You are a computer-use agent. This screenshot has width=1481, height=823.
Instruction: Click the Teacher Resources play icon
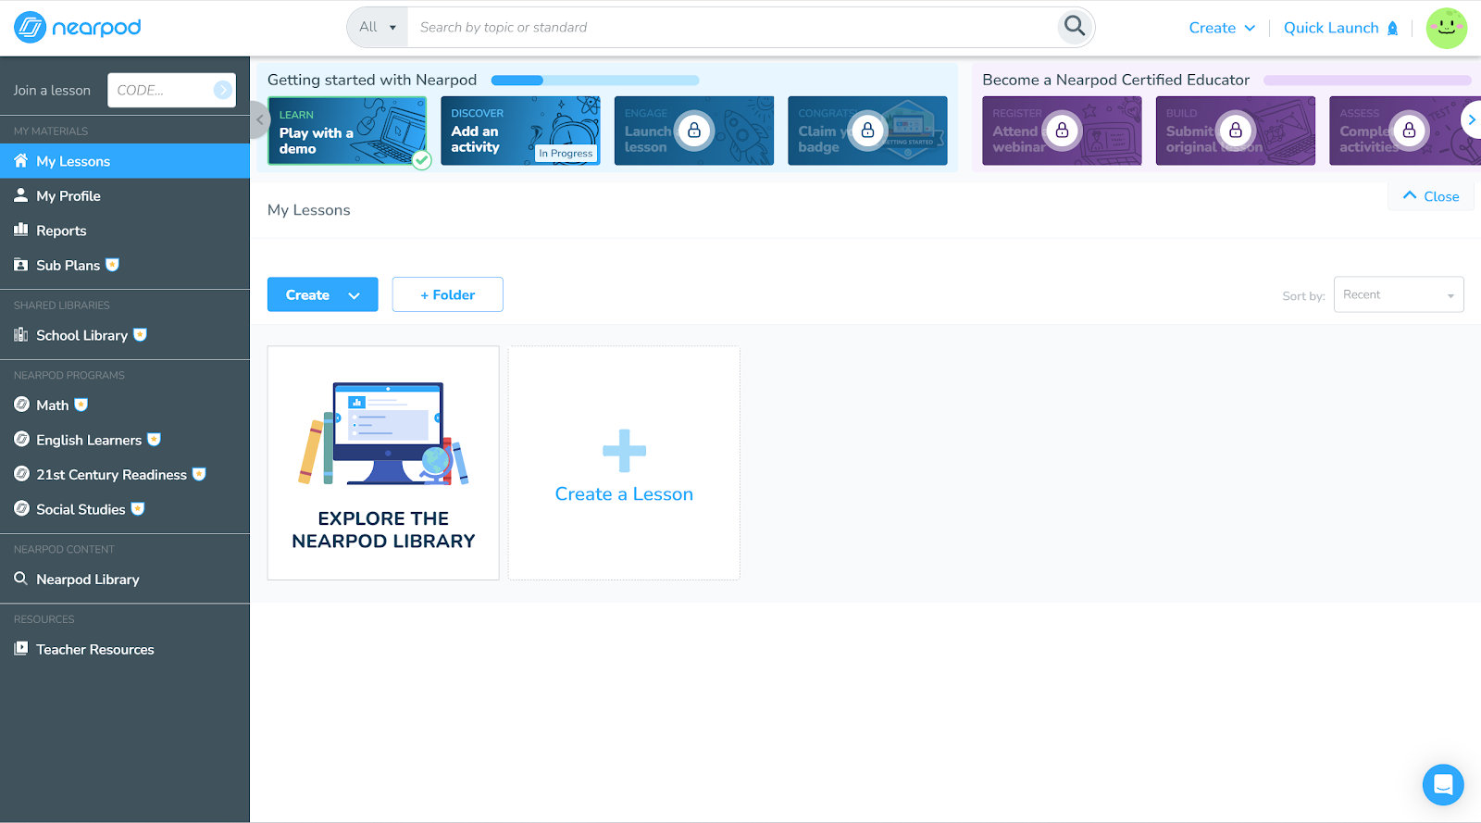coord(20,649)
